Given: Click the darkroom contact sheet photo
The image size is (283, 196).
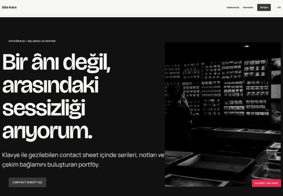Looking at the screenshot, I should (223, 114).
